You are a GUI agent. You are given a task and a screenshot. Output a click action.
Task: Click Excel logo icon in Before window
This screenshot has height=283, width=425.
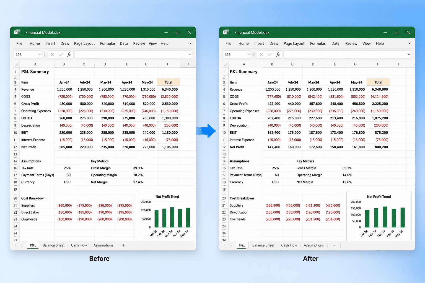(x=17, y=32)
